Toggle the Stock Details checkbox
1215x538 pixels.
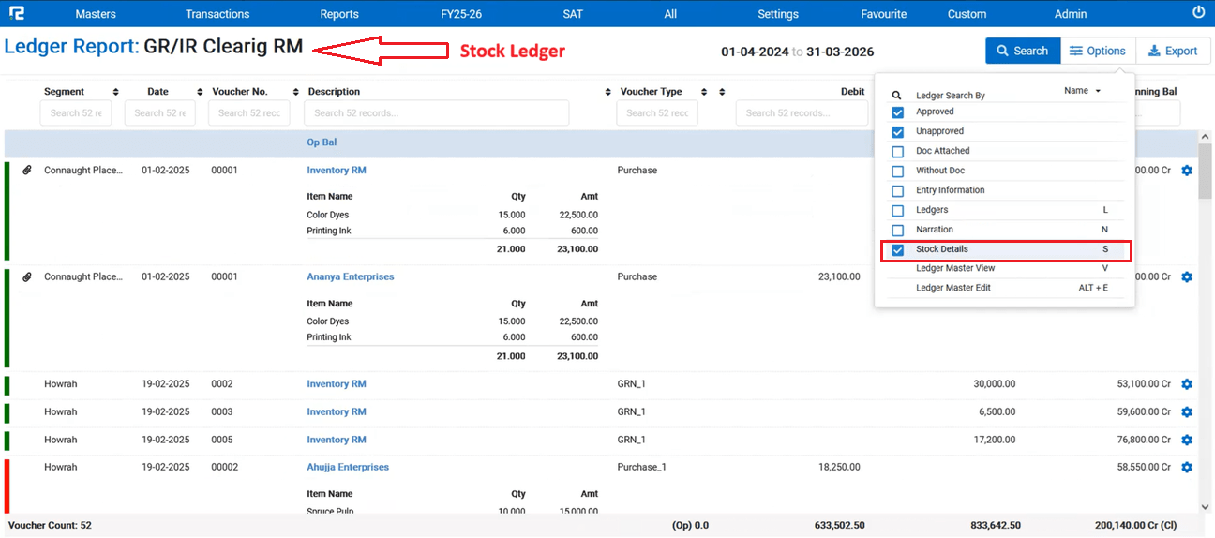point(897,250)
